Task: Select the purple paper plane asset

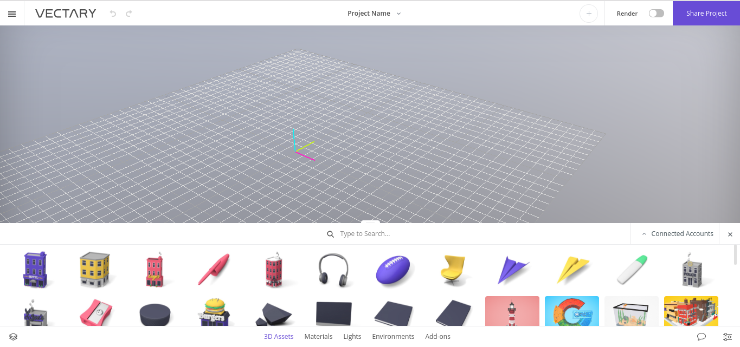Action: point(513,270)
